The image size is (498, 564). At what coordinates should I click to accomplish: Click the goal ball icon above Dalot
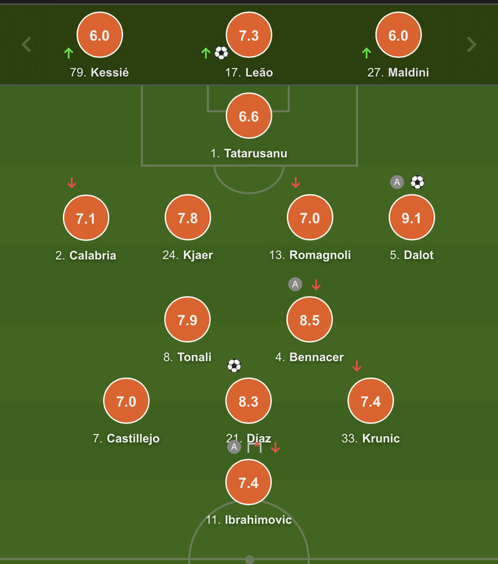point(417,182)
